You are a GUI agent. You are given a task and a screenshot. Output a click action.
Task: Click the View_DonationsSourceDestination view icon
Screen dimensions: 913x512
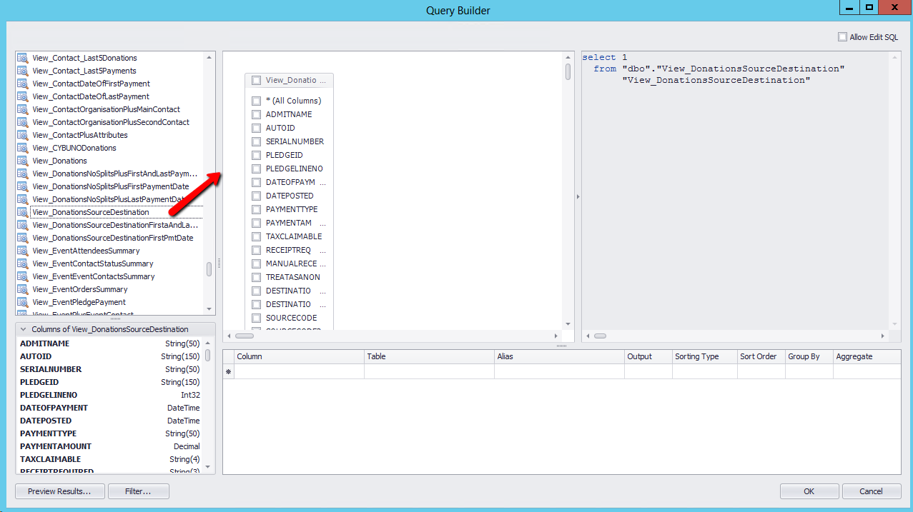22,212
